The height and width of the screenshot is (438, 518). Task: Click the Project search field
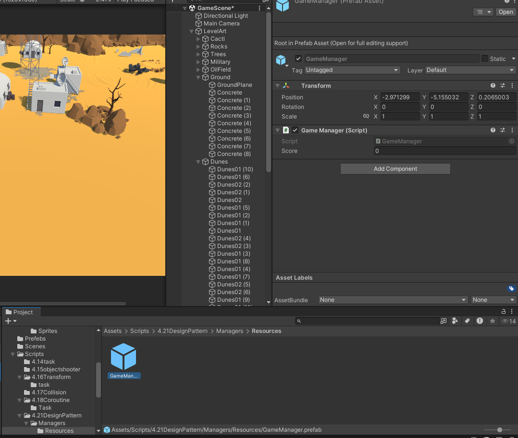point(367,321)
